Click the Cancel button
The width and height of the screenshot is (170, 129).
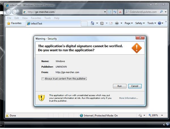135,86
